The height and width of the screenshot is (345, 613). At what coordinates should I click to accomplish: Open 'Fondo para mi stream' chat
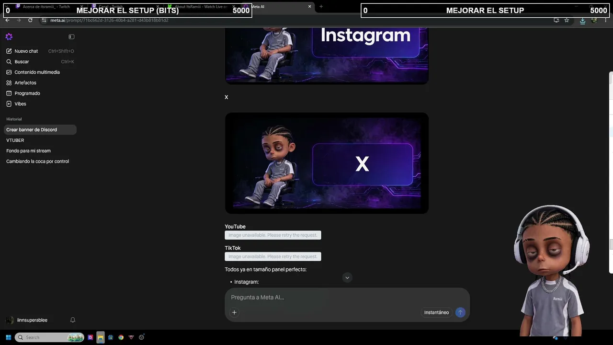point(40,151)
